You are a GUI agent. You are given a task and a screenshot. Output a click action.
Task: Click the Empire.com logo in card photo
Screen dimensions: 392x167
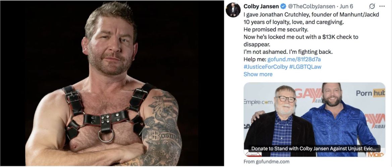point(255,102)
